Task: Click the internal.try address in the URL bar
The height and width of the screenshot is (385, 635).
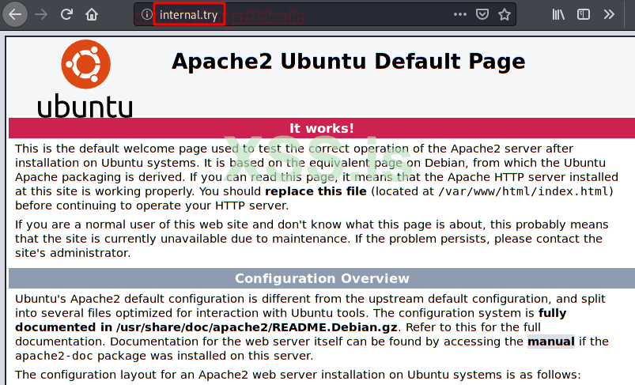Action: [189, 15]
